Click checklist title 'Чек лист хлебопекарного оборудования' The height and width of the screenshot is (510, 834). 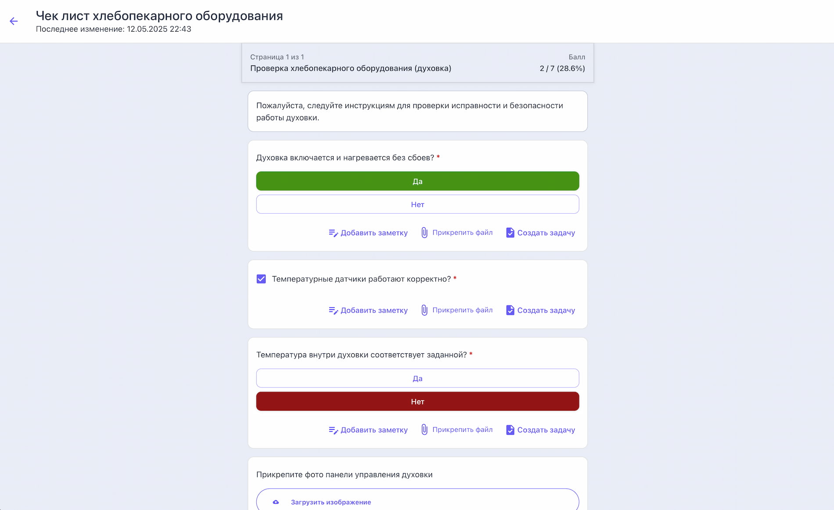(x=159, y=15)
